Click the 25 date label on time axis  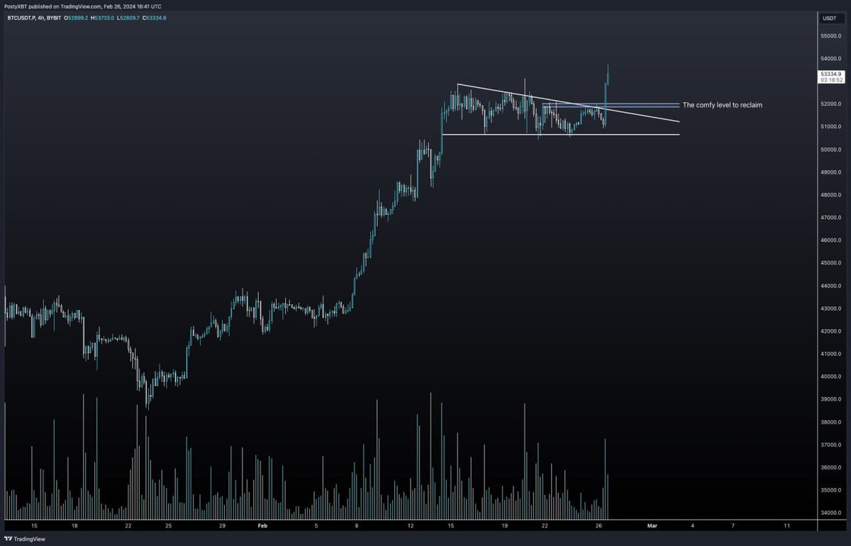click(x=168, y=525)
